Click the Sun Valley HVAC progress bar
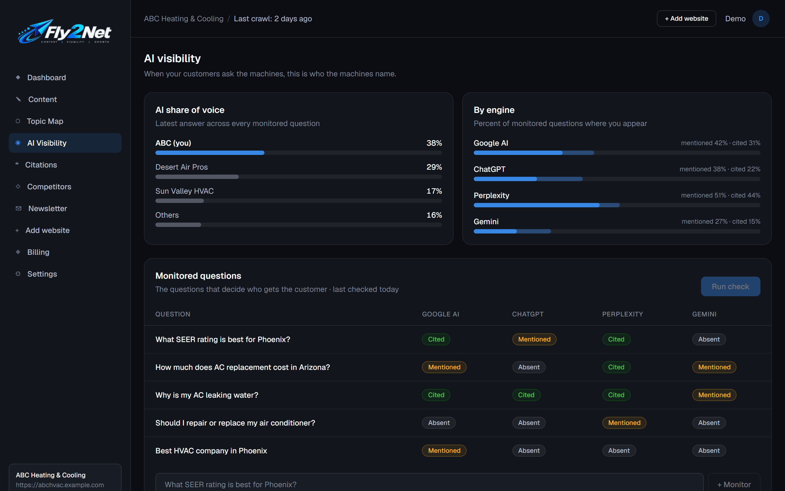This screenshot has height=491, width=785. (x=298, y=201)
